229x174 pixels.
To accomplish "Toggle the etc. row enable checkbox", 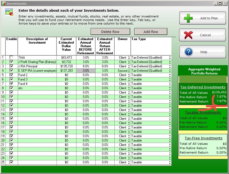I will [x=11, y=88].
